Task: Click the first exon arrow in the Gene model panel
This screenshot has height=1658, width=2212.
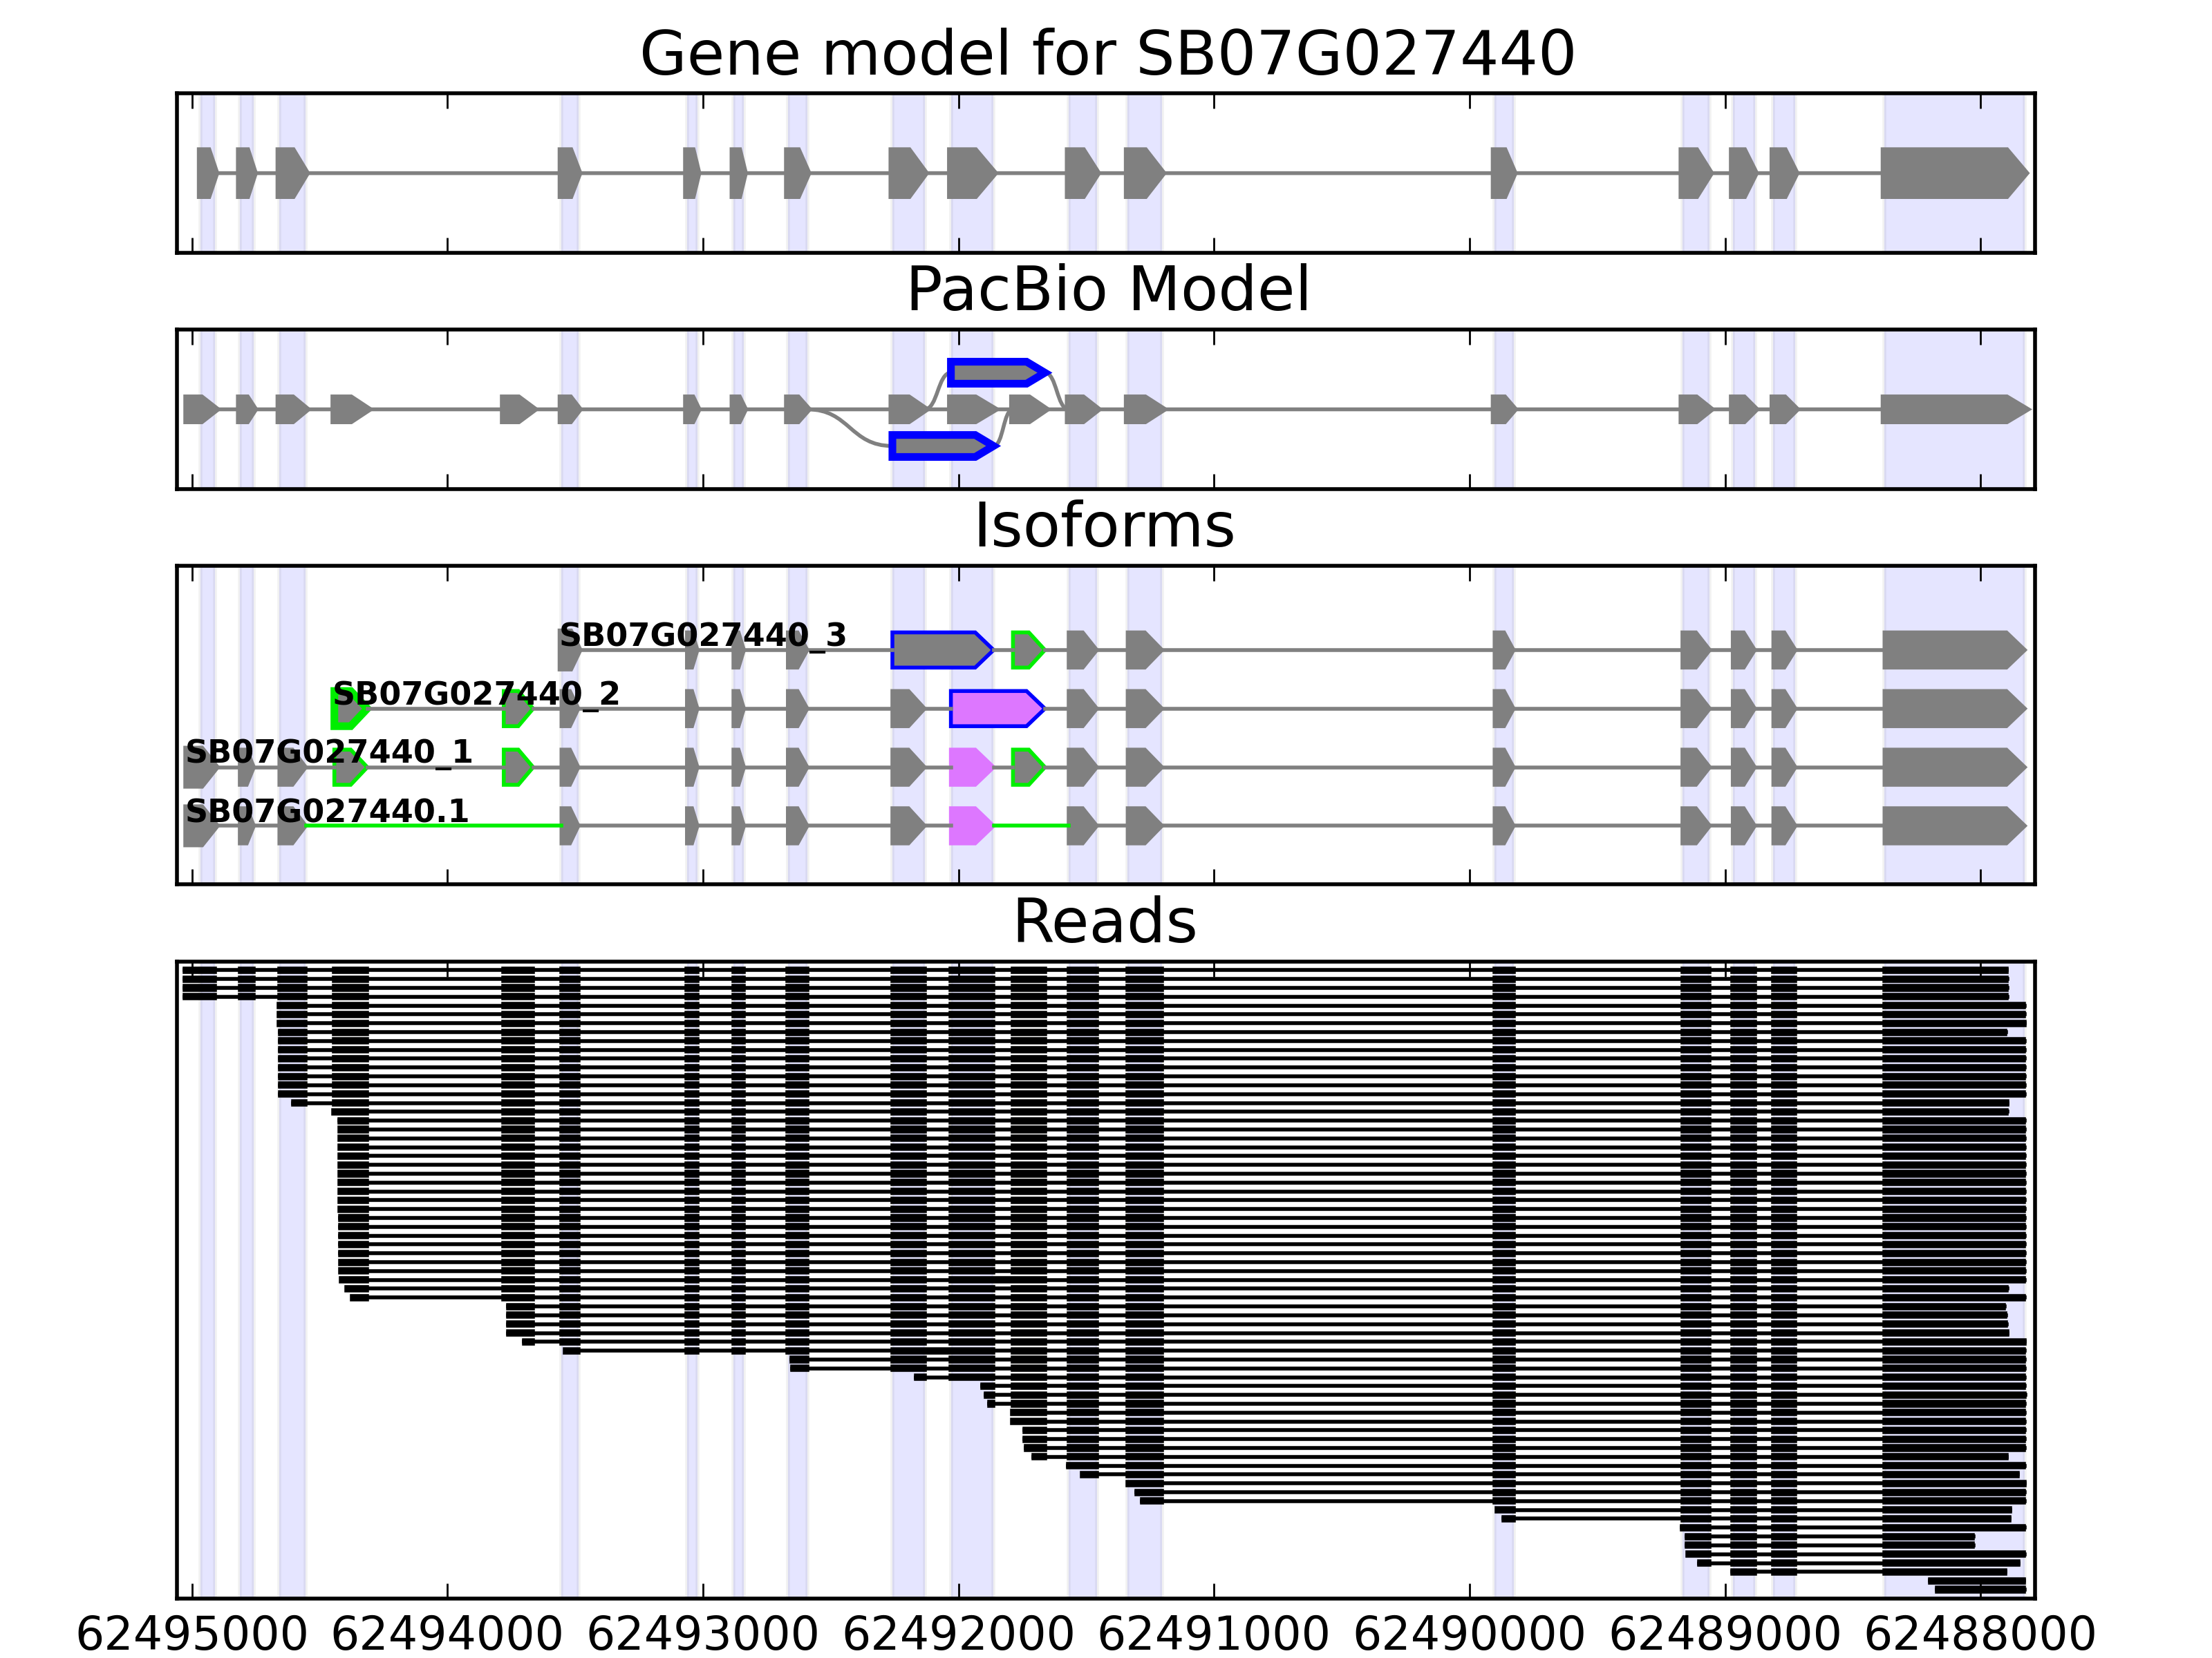Action: (x=206, y=173)
